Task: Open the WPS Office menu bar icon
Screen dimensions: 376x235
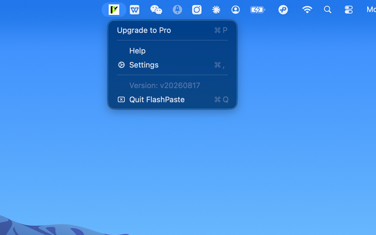Action: 135,10
